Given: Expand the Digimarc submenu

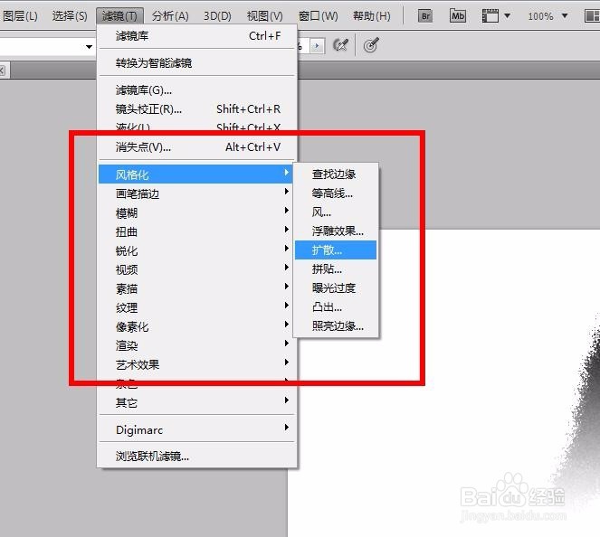Looking at the screenshot, I should (197, 430).
